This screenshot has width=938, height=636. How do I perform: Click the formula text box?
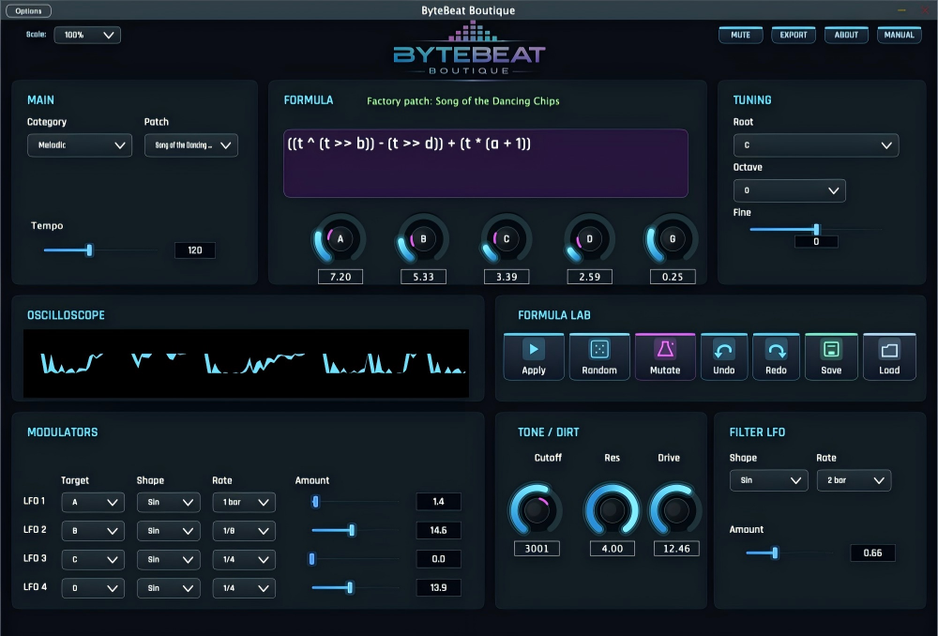[485, 163]
